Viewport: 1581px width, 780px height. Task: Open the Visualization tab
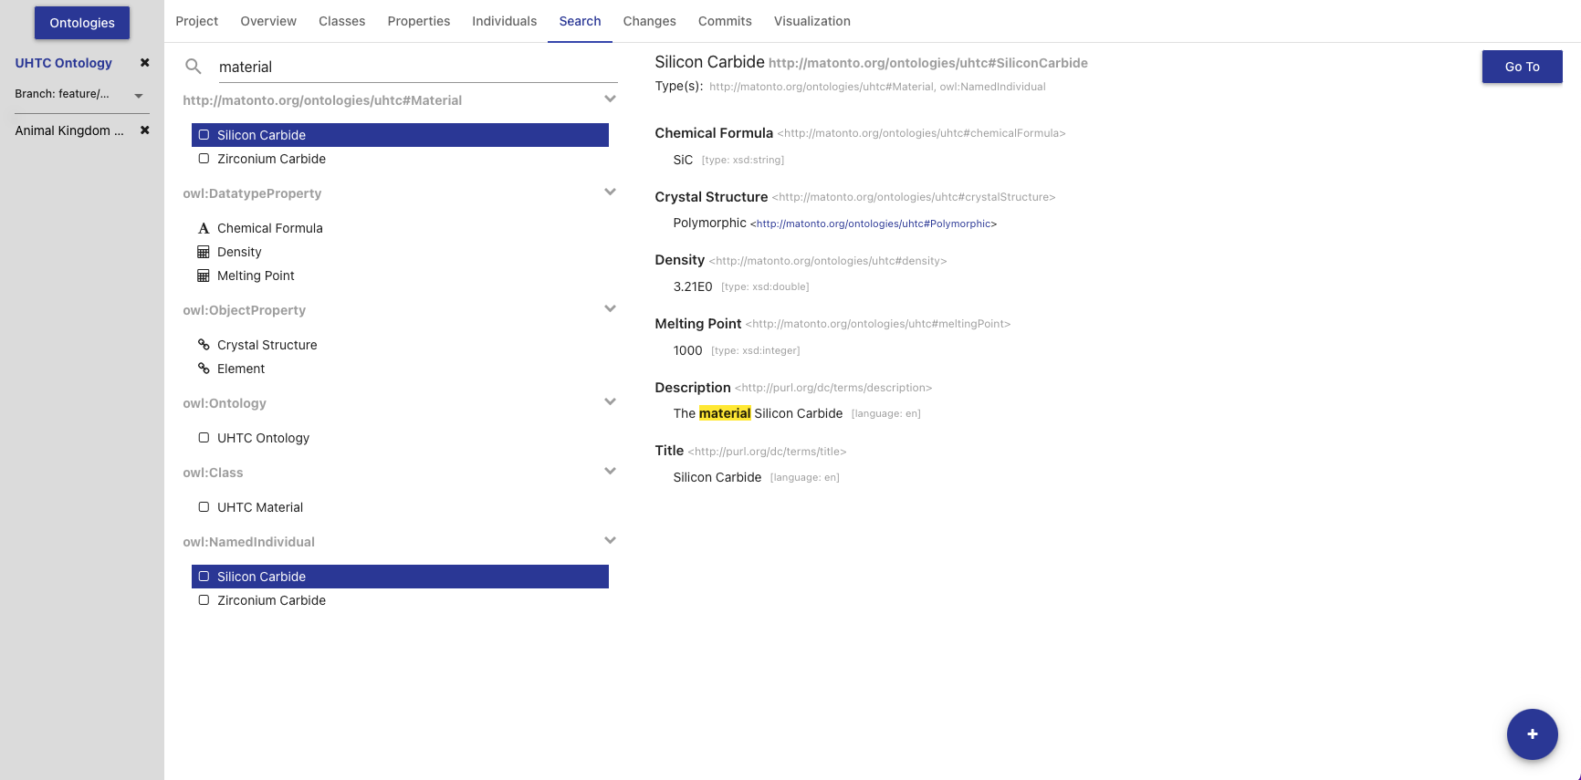tap(811, 21)
